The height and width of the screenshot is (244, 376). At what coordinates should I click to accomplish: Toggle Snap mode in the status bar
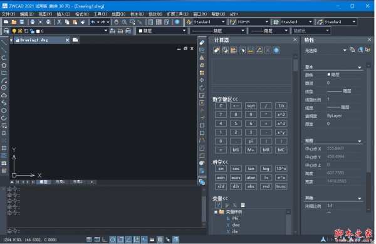click(x=89, y=239)
